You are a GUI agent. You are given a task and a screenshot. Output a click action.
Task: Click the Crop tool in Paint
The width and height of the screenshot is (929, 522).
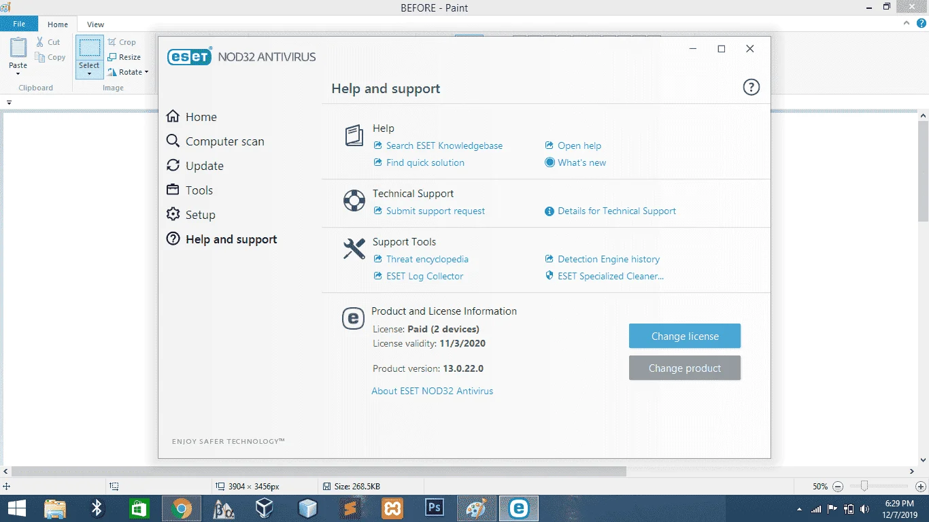[122, 42]
